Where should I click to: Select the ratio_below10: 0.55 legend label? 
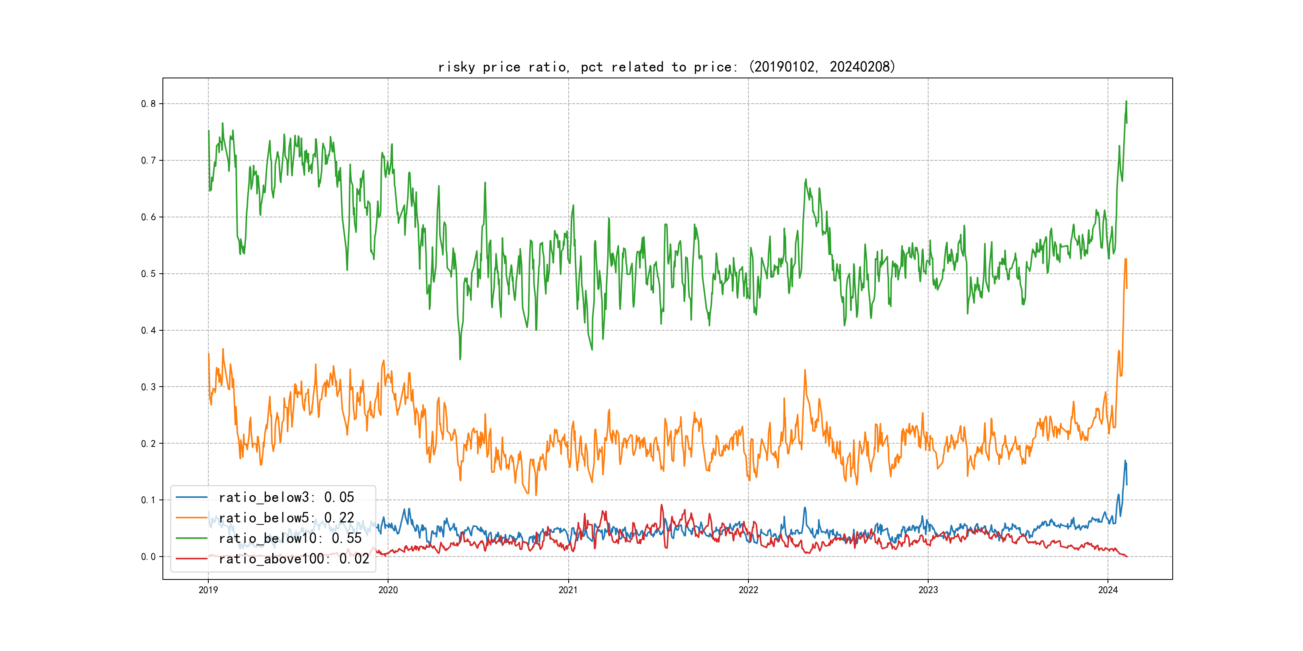(290, 538)
